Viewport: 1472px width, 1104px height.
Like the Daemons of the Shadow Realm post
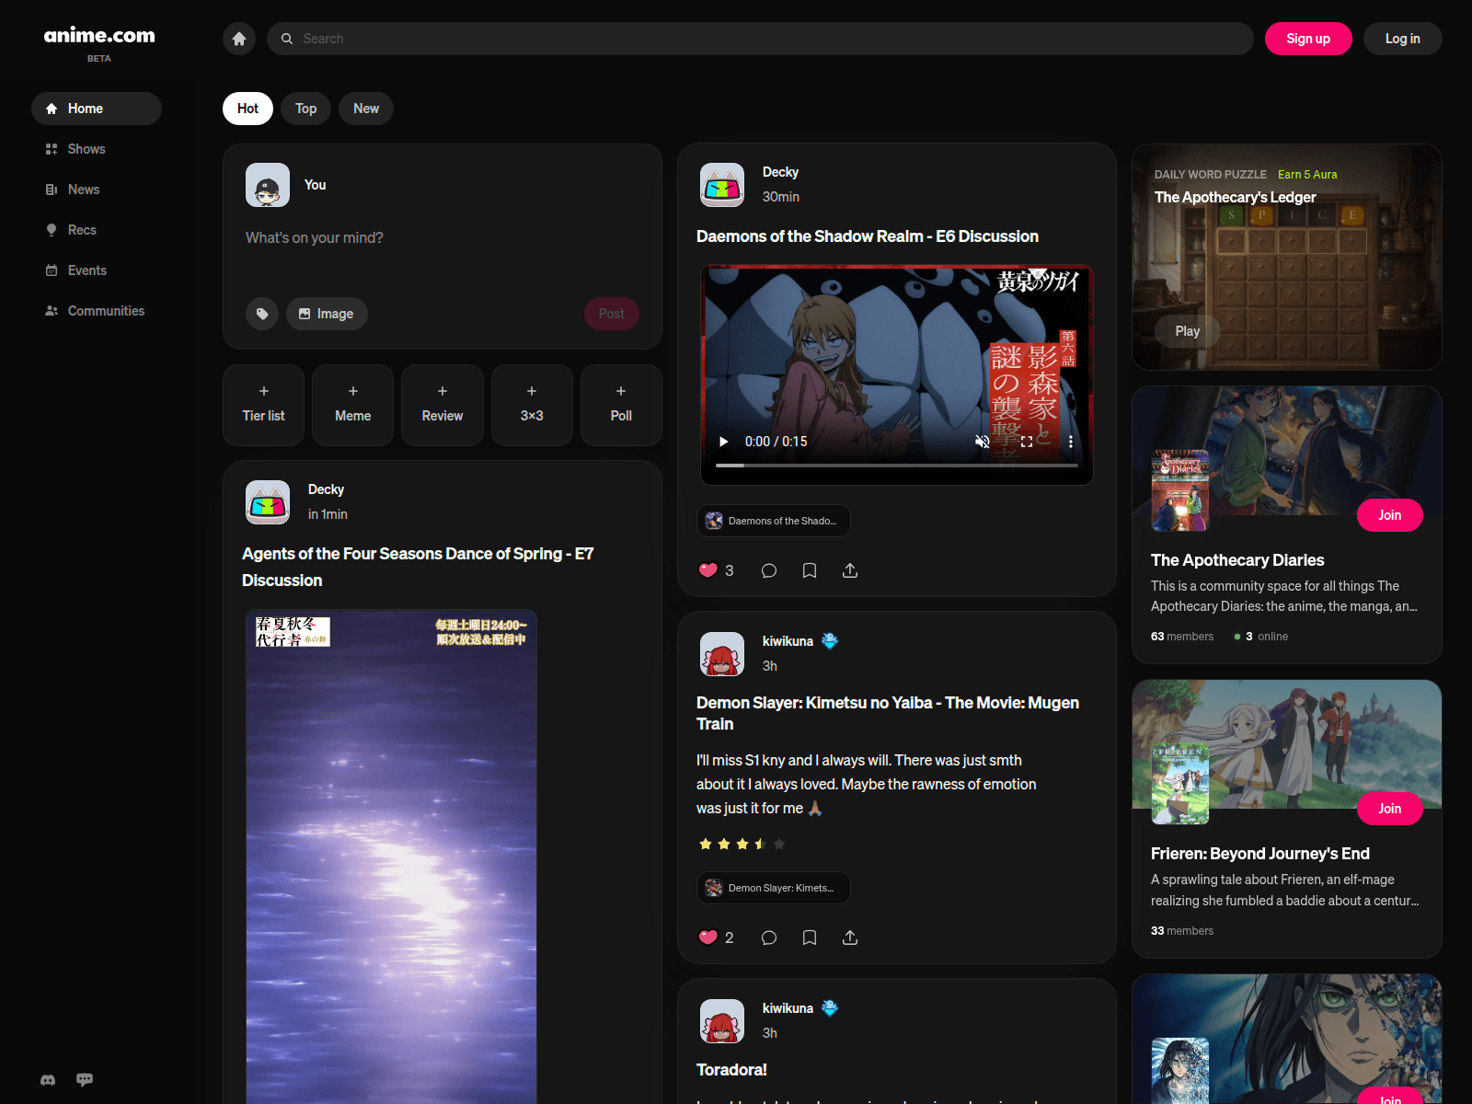[x=707, y=570]
